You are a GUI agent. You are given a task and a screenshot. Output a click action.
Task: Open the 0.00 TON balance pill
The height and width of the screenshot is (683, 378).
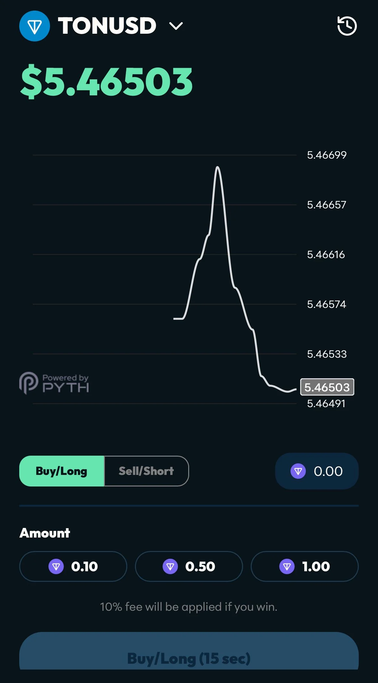click(317, 471)
